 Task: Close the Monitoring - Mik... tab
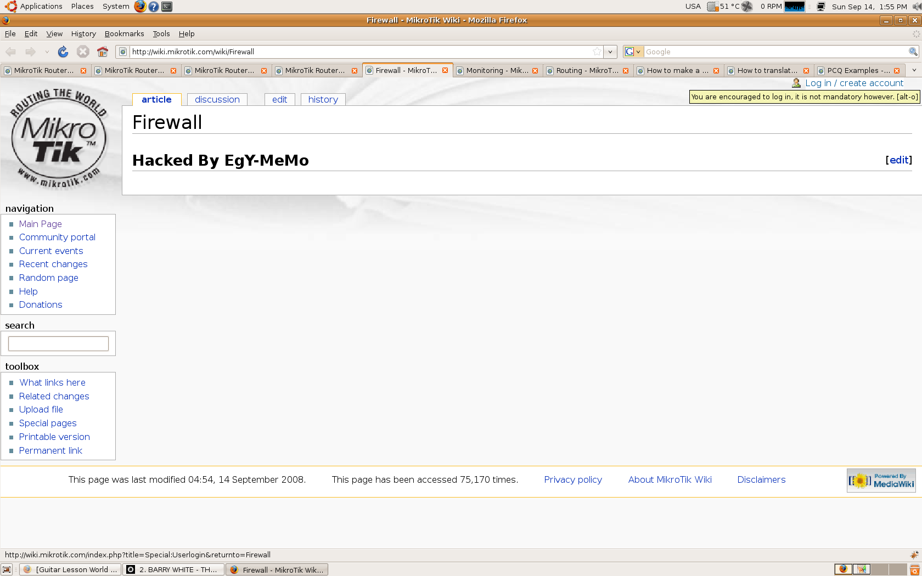(535, 71)
